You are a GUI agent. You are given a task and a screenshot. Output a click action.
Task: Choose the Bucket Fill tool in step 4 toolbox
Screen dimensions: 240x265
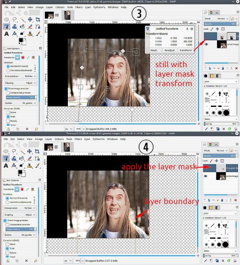[14, 158]
